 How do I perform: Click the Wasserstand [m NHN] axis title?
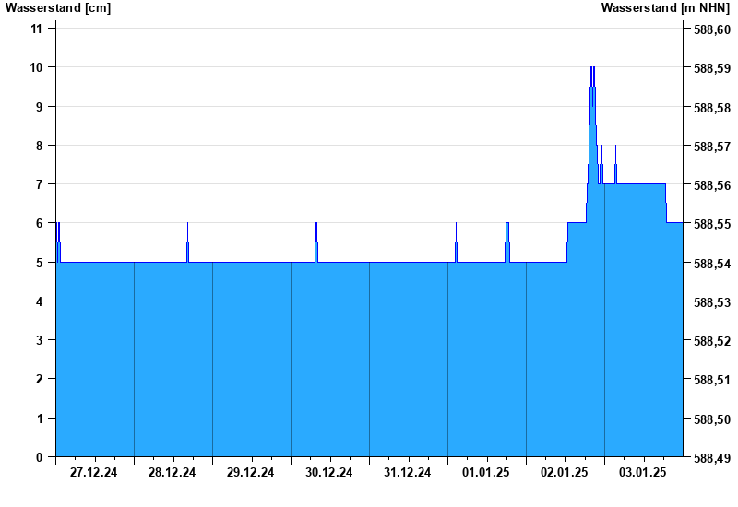[x=665, y=7]
